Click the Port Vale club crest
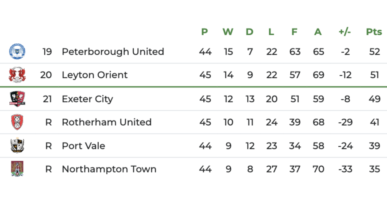 [17, 146]
